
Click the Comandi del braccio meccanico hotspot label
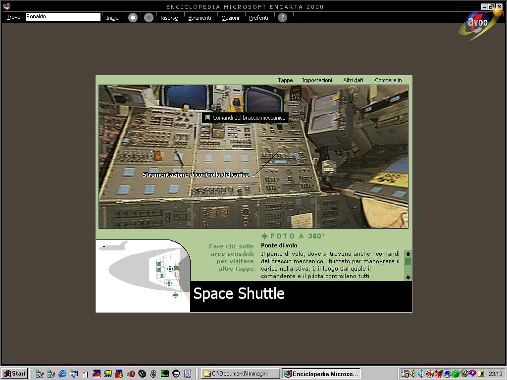pos(246,118)
